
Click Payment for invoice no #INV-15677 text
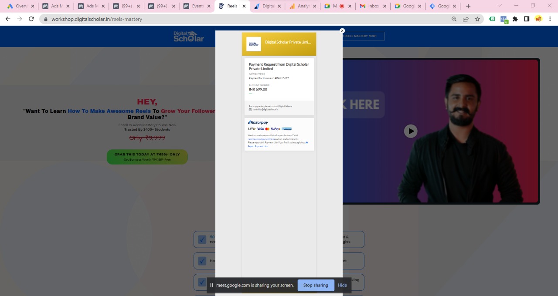269,78
